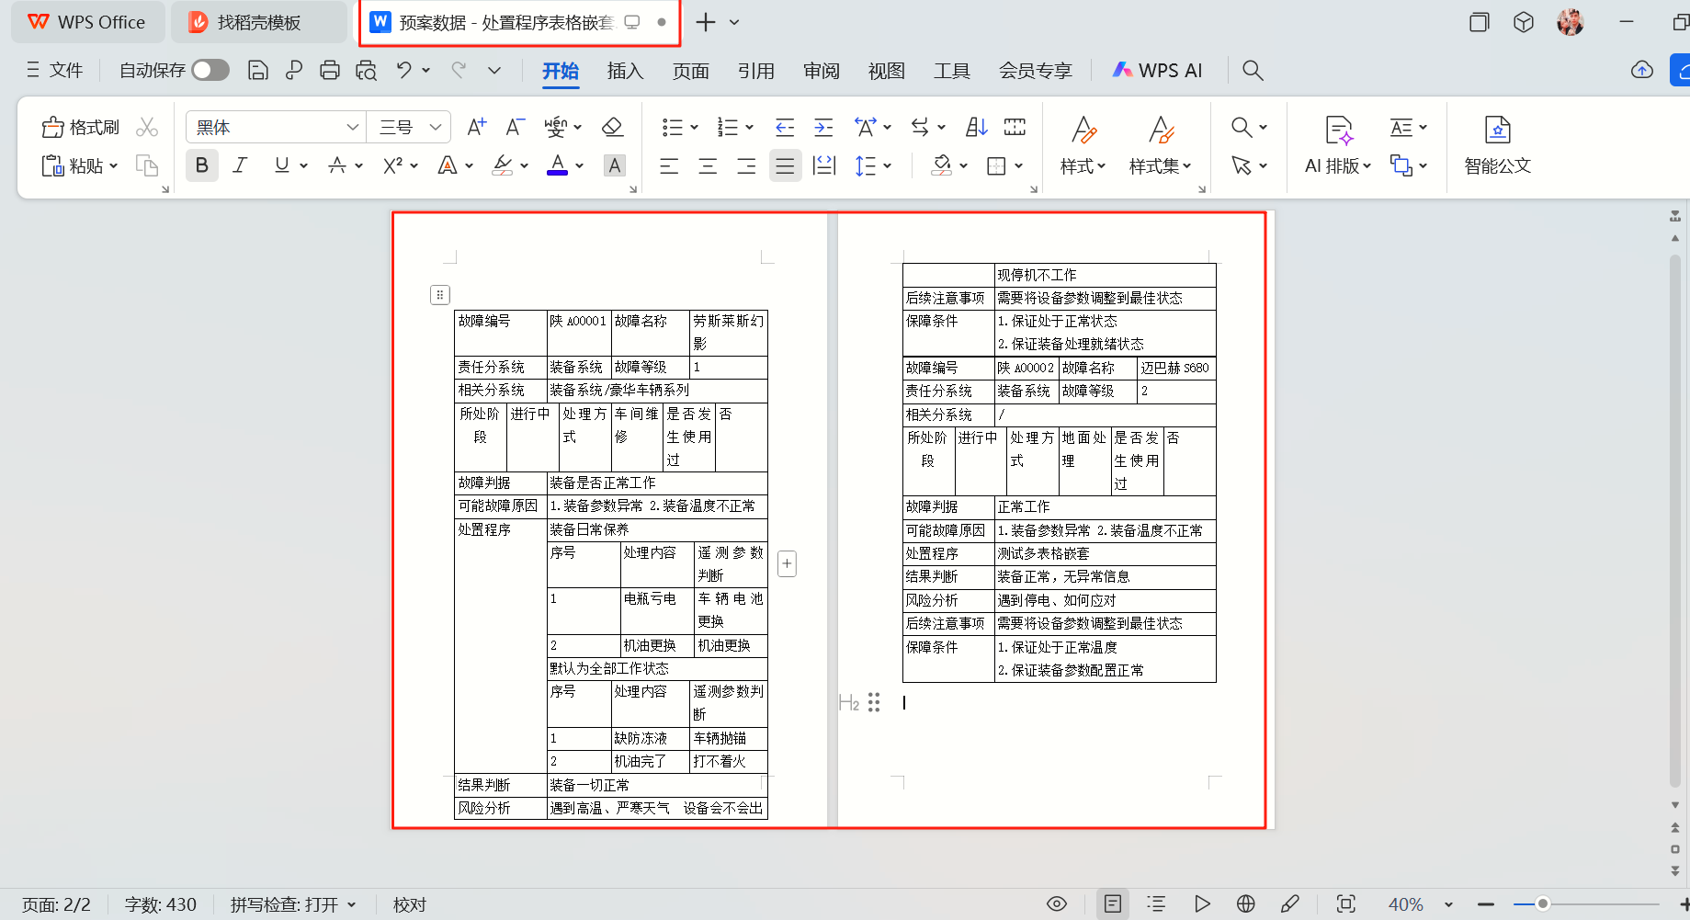This screenshot has height=920, width=1690.
Task: Toggle the 自动保存 auto-save switch
Action: click(210, 71)
